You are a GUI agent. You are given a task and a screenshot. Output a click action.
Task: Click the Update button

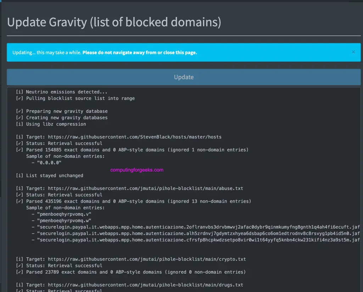pyautogui.click(x=184, y=77)
